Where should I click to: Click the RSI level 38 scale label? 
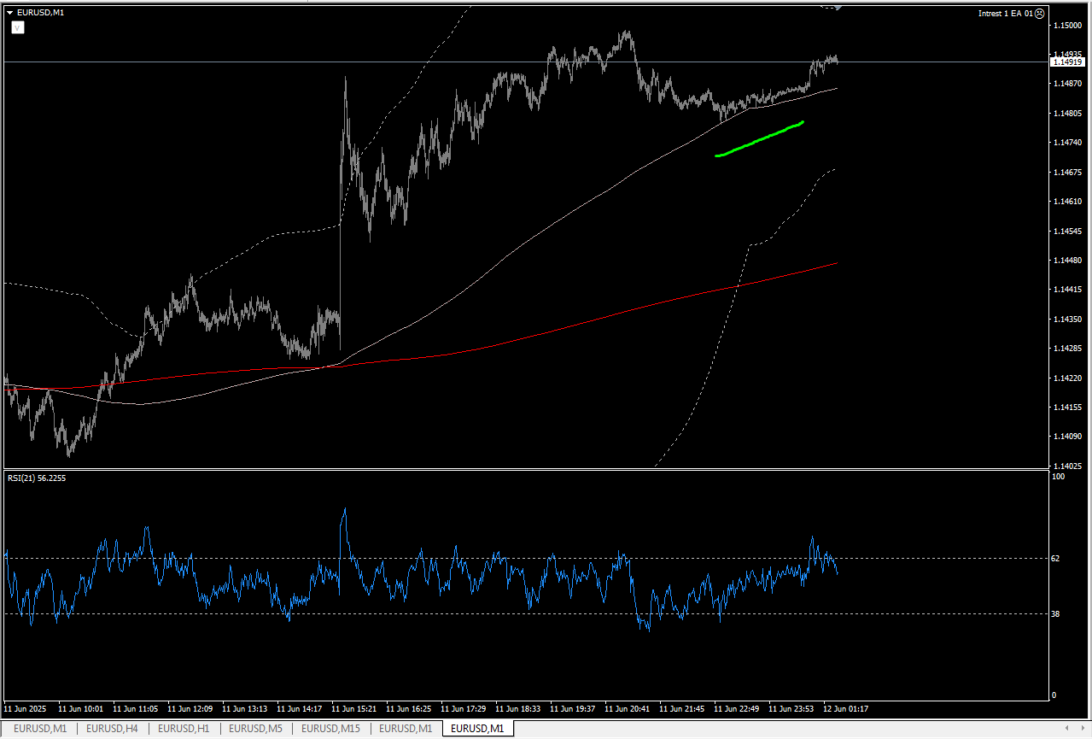[x=1055, y=614]
